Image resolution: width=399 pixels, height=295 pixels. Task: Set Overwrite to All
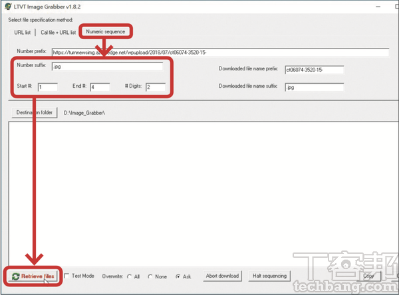129,276
